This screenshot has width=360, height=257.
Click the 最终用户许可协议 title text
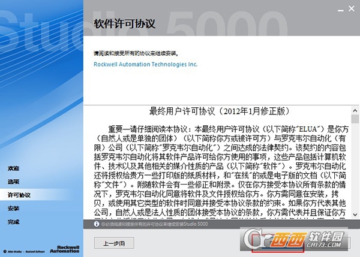219,111
